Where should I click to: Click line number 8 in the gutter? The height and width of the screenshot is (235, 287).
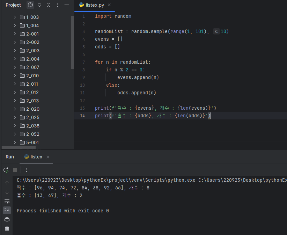pos(83,70)
